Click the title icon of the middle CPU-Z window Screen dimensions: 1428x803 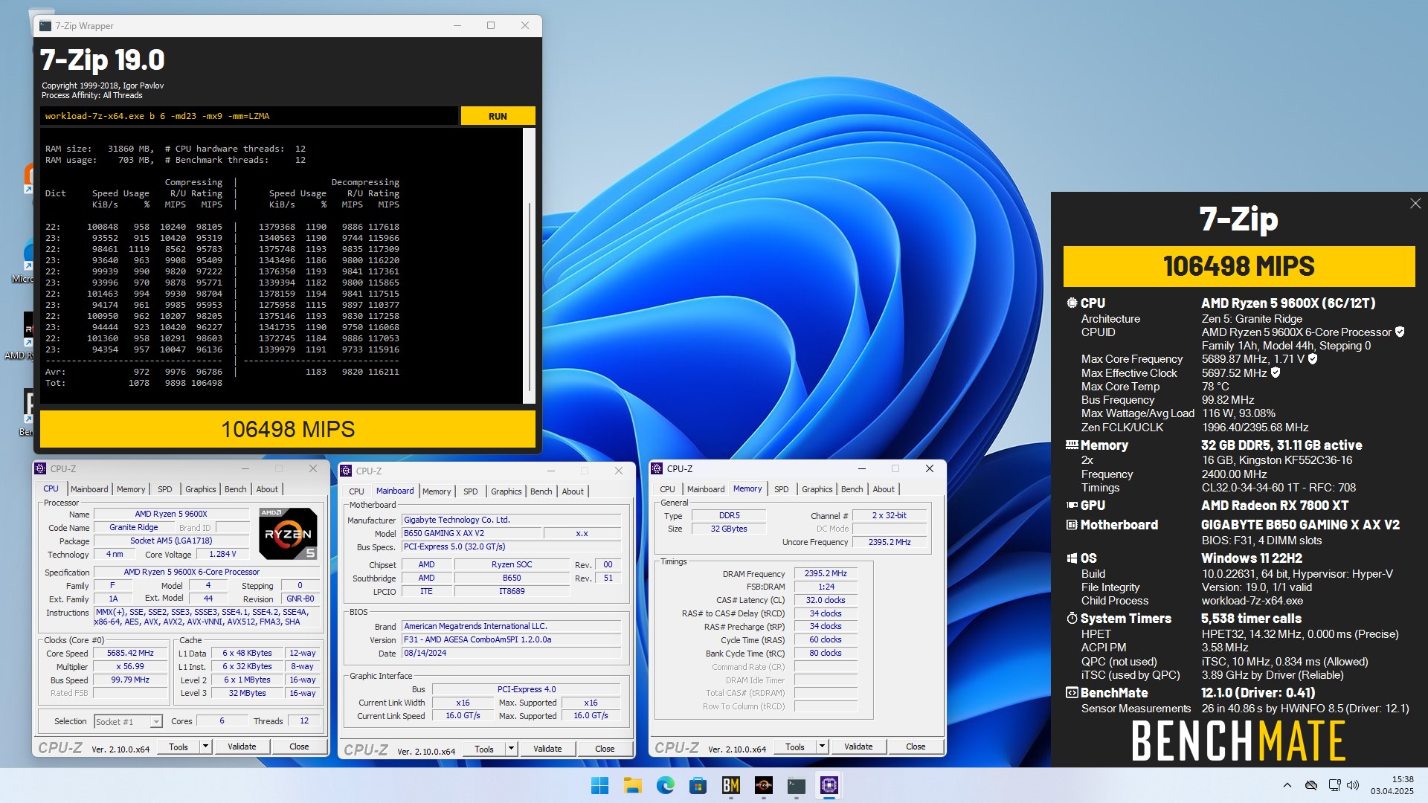[x=346, y=471]
